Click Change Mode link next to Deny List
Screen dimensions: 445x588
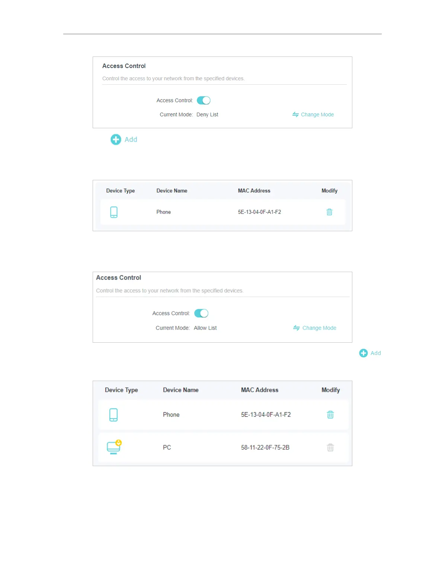click(x=317, y=114)
